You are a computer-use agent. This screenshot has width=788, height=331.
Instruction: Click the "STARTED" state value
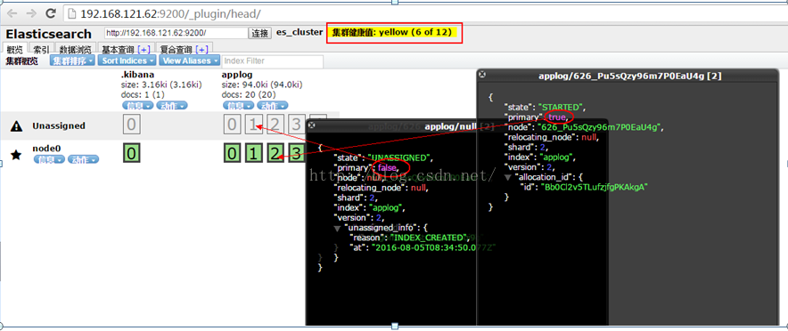pyautogui.click(x=562, y=108)
